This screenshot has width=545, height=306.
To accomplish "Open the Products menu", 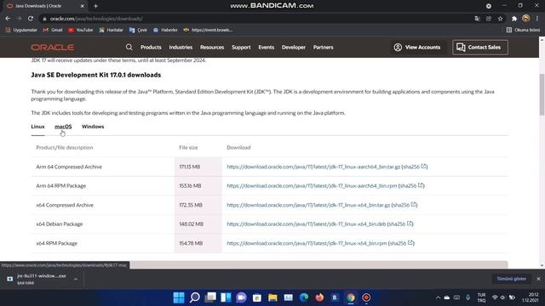I will (x=151, y=48).
